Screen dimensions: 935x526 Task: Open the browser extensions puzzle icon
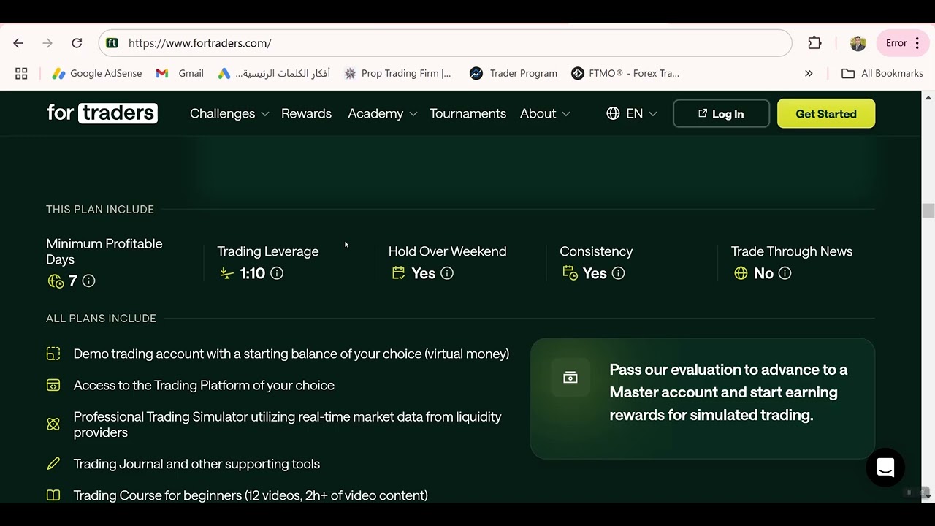pos(814,43)
